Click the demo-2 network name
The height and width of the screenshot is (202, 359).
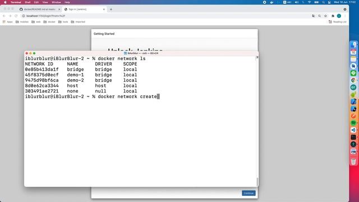(75, 80)
